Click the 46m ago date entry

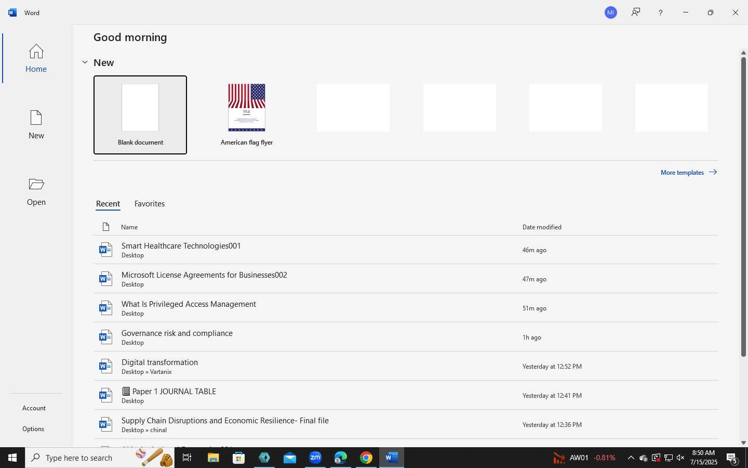(534, 250)
